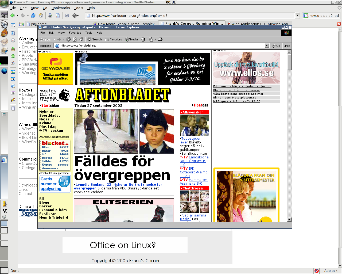Click Sportbladet navigation link
The image size is (342, 274).
pos(49,116)
